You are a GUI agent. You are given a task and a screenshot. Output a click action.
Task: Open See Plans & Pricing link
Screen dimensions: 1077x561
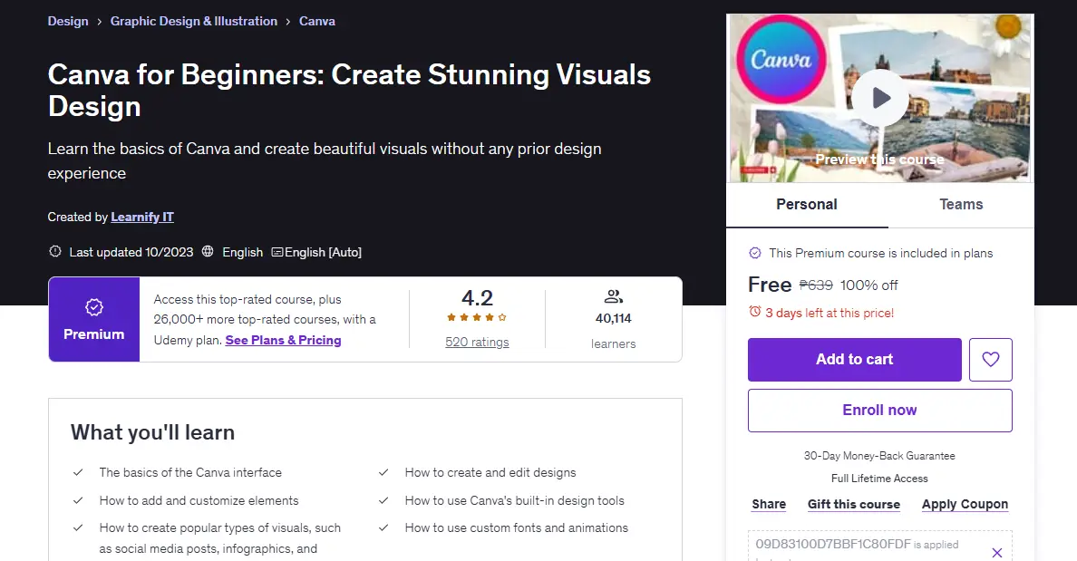[283, 340]
